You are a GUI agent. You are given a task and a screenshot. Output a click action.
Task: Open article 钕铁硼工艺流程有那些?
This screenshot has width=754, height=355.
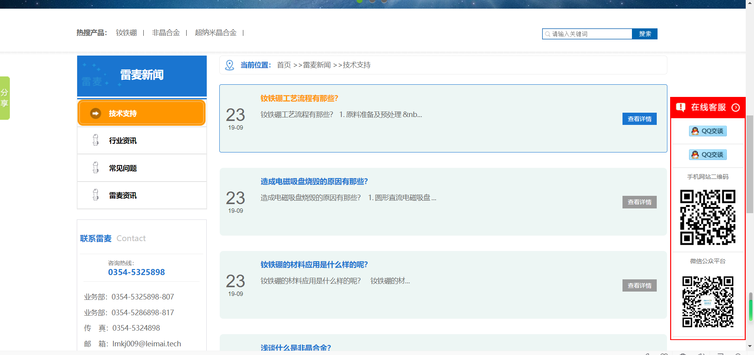[299, 98]
